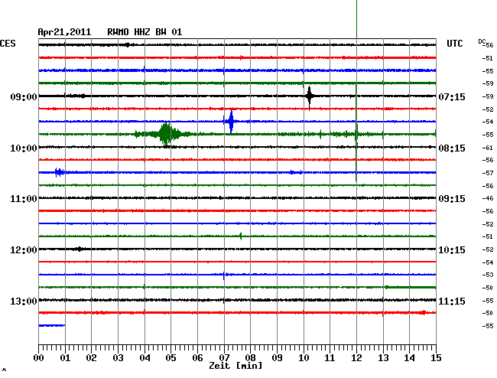The width and height of the screenshot is (497, 378).
Task: Select the DC offset value -61
Action: click(x=488, y=148)
